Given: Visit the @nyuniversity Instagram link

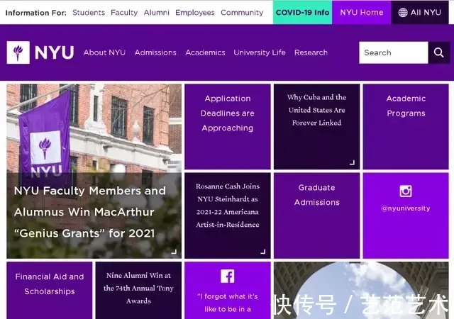Looking at the screenshot, I should (406, 208).
